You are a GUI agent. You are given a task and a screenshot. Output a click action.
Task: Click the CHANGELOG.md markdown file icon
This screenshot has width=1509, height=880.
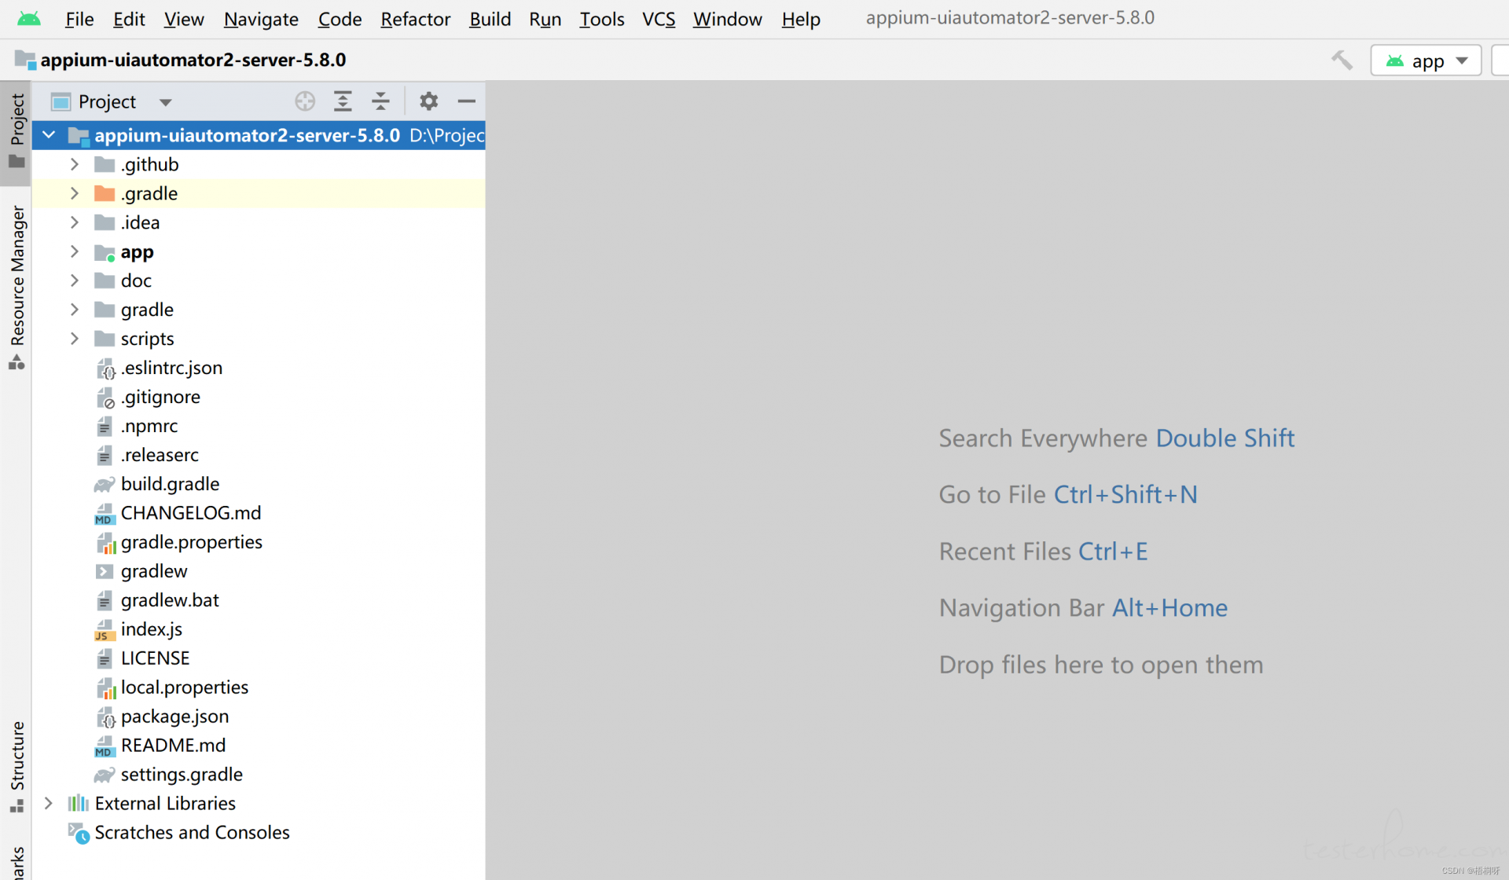(x=105, y=514)
